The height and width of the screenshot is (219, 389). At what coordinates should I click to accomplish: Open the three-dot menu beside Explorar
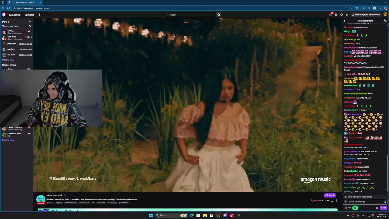pyautogui.click(x=39, y=15)
